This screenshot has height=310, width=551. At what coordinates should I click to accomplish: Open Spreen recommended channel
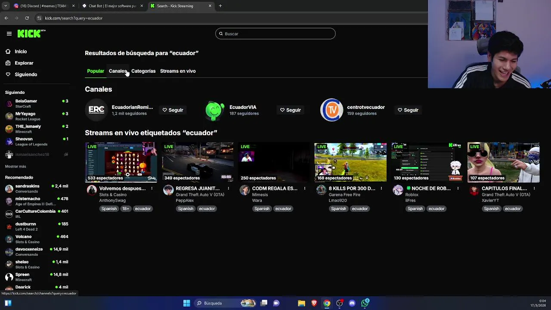click(x=37, y=277)
